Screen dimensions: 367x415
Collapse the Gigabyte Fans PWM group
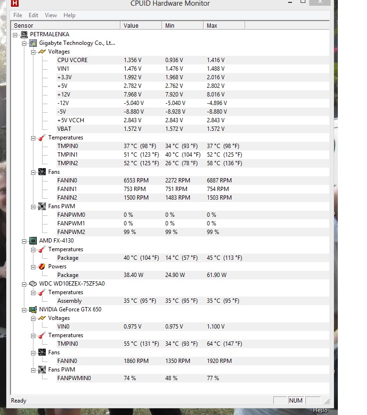(33, 207)
